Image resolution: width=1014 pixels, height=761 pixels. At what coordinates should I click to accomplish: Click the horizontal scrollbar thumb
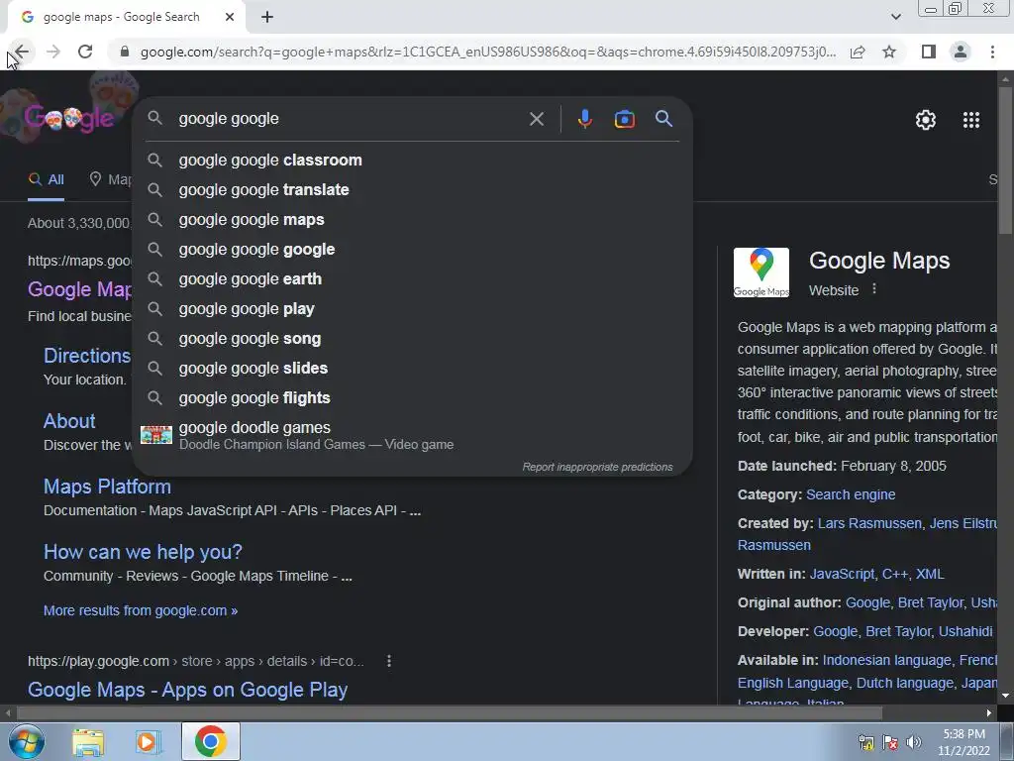pyautogui.click(x=450, y=712)
